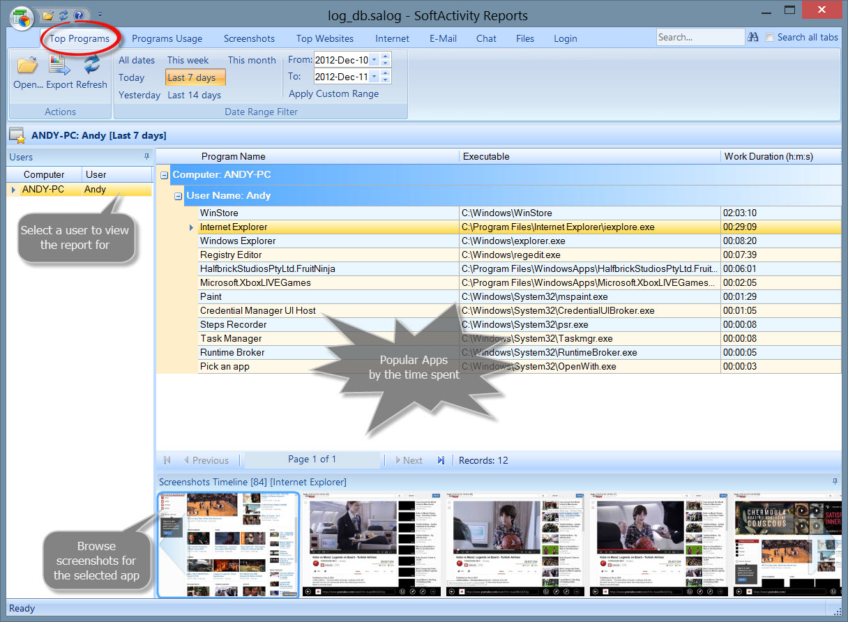Click the Next page button
This screenshot has width=848, height=622.
[409, 460]
